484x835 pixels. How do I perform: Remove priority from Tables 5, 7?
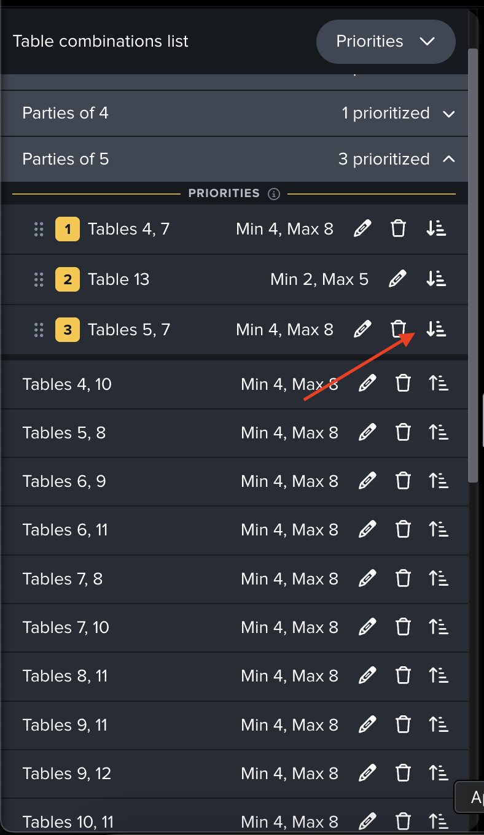pyautogui.click(x=436, y=330)
